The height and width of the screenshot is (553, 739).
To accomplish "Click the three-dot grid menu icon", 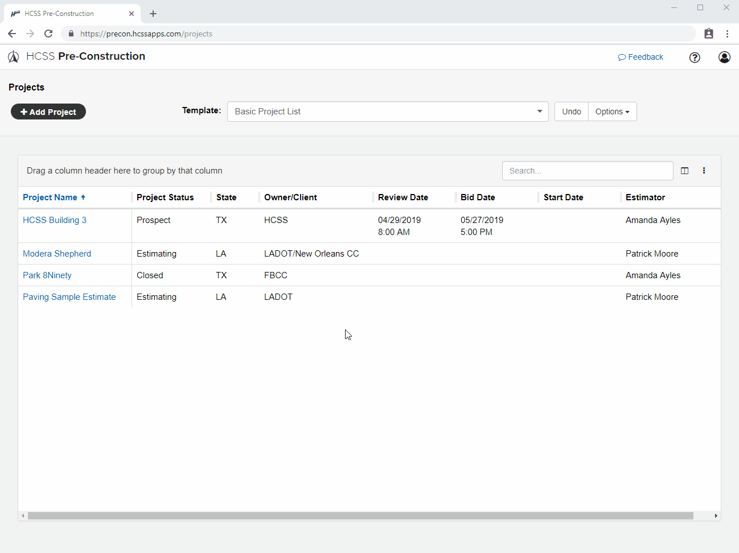I will click(x=704, y=170).
